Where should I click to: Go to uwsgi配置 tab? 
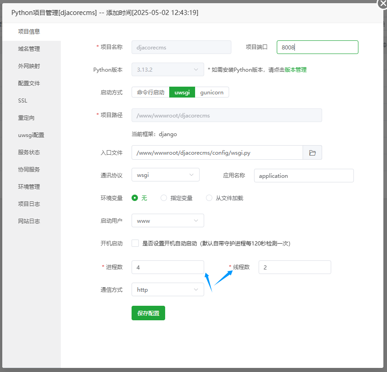tap(31, 135)
